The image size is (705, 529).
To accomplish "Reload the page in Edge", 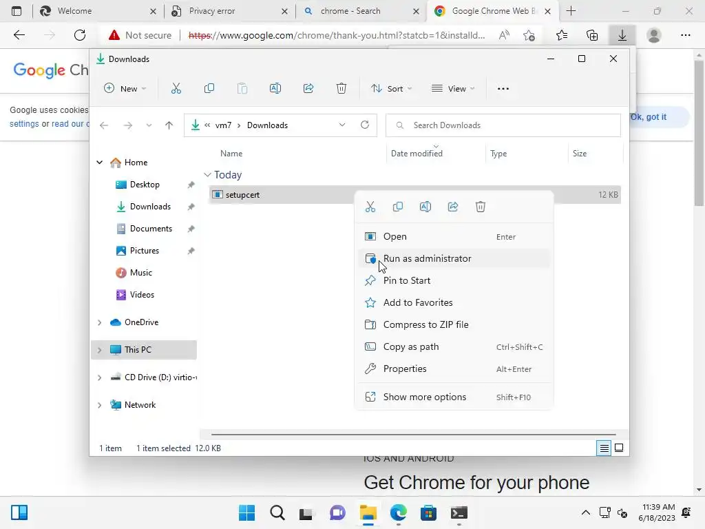I will (x=80, y=35).
